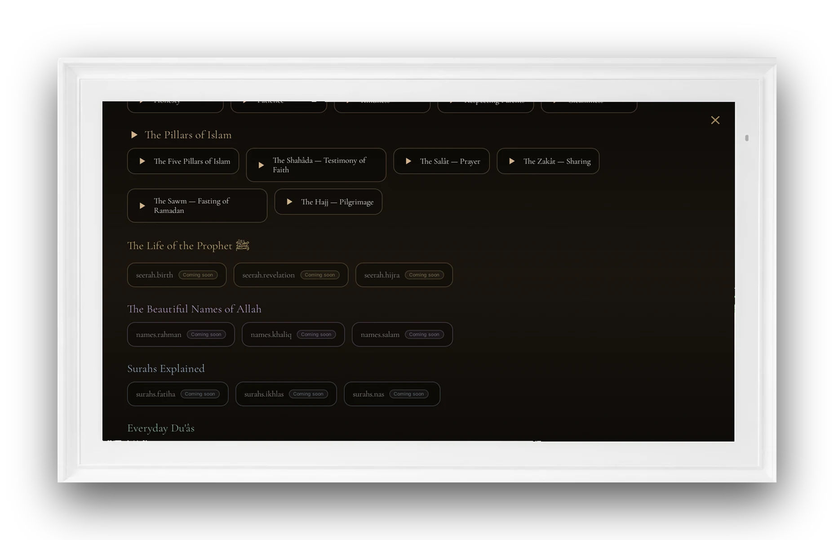The image size is (834, 540).
Task: Select the seerah.hijra card
Action: (404, 275)
